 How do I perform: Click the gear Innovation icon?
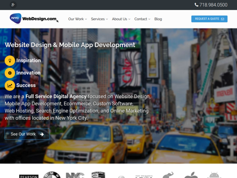(x=10, y=73)
